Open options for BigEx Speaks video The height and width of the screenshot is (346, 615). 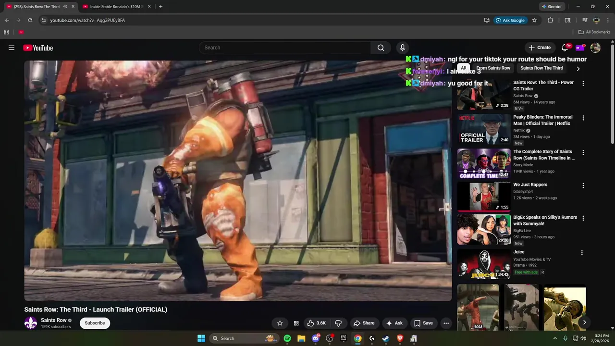(583, 218)
